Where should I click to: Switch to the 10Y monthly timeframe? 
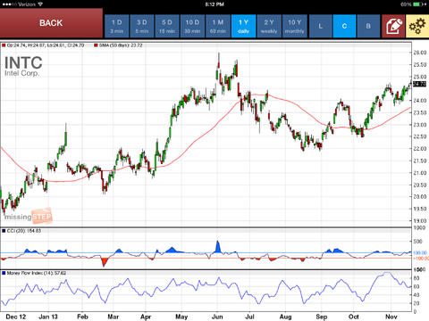pyautogui.click(x=295, y=26)
